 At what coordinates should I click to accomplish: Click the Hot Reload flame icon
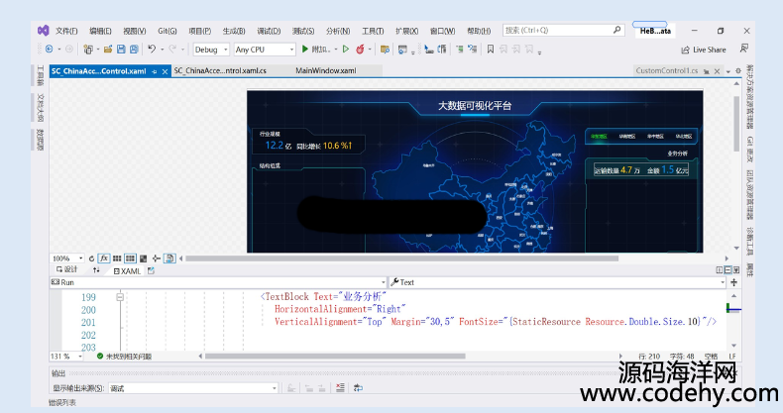tap(360, 49)
